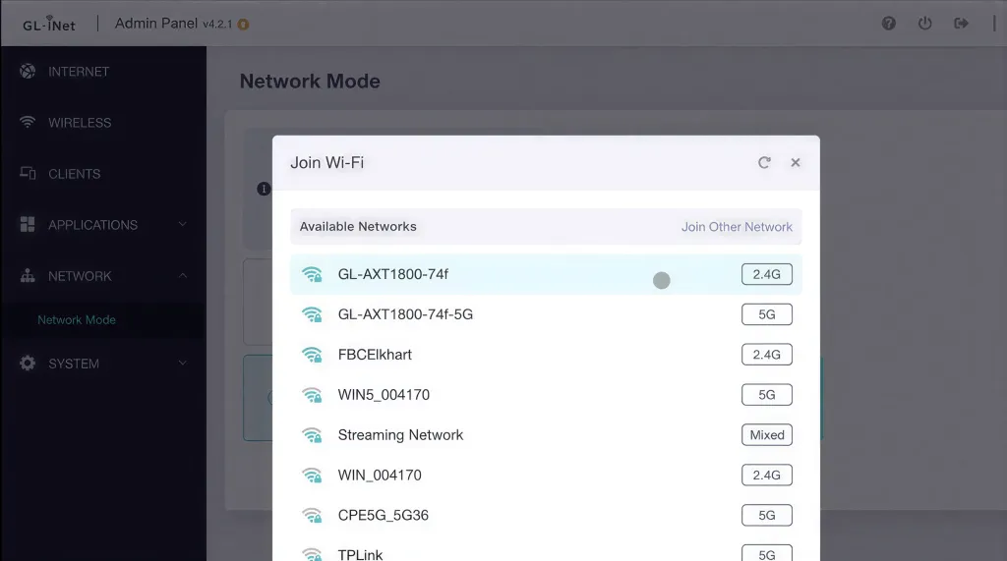Click the 2.4G badge for WIN_004170

point(767,475)
